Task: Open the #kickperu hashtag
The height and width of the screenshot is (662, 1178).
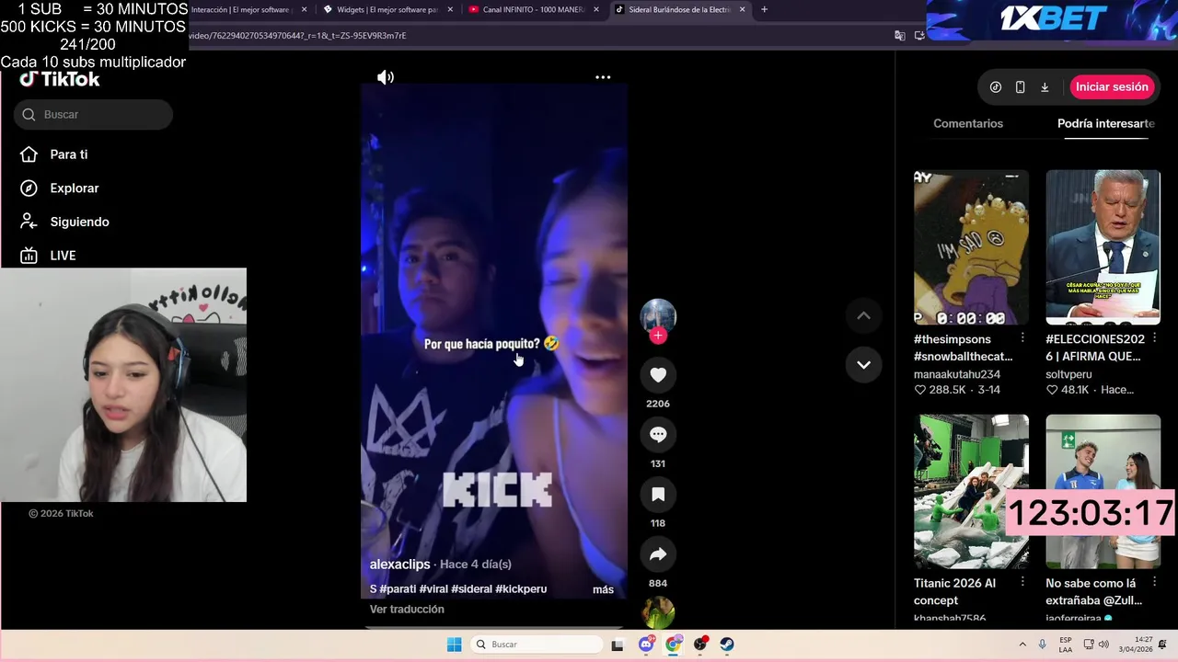Action: (521, 588)
